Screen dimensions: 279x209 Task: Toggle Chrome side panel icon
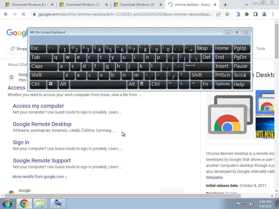pyautogui.click(x=256, y=14)
